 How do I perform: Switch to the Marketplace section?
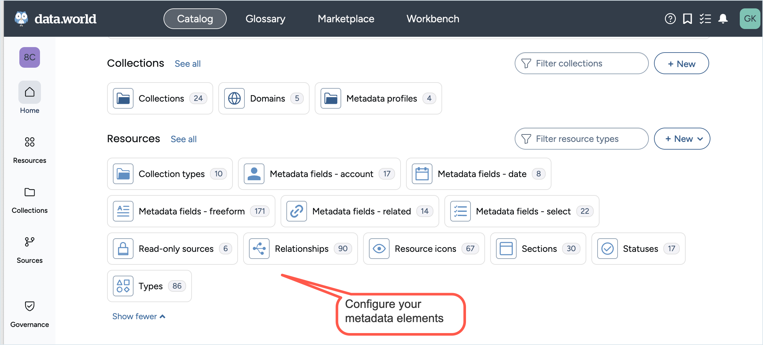point(346,18)
